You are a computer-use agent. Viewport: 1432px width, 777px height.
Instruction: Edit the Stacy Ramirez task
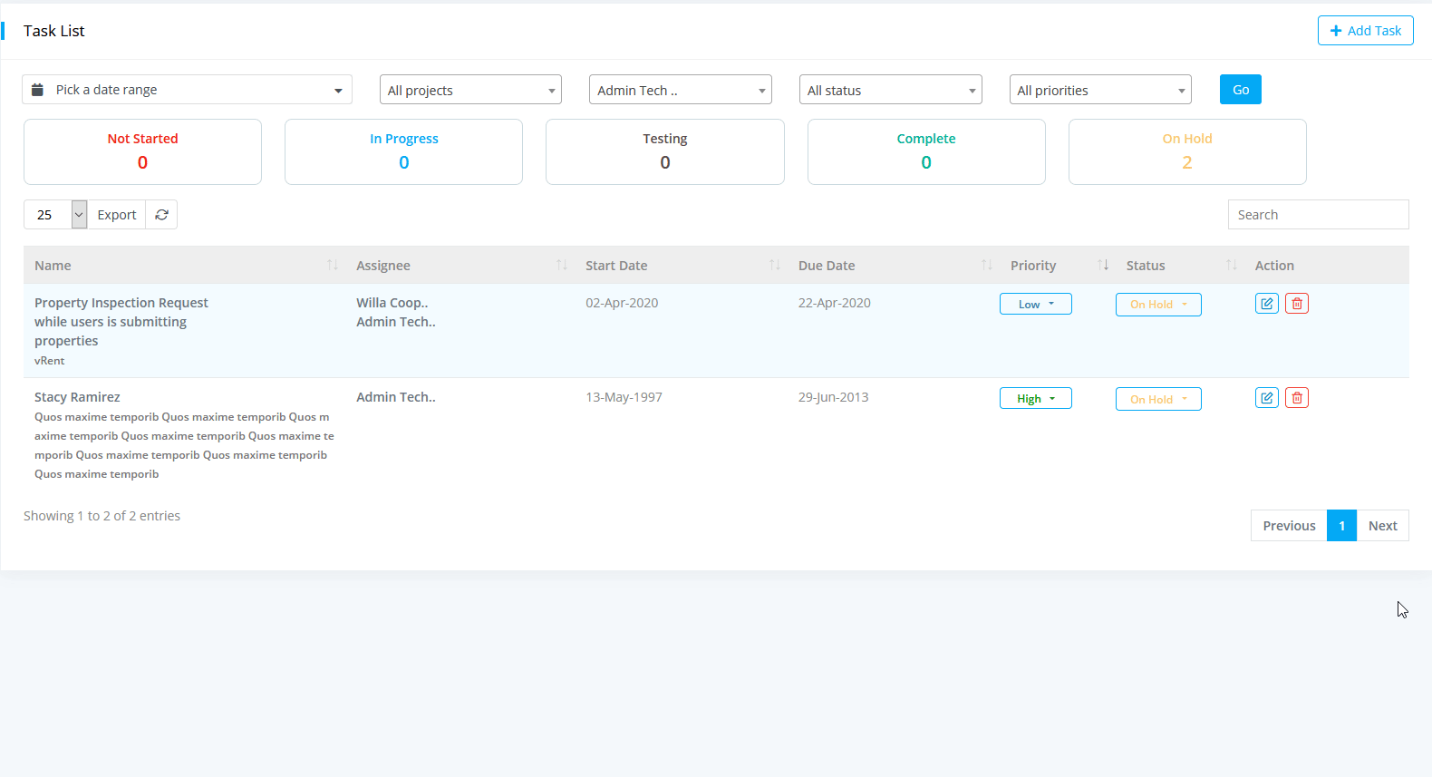click(x=1266, y=398)
